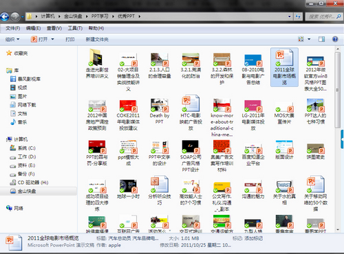Image resolution: width=344 pixels, height=254 pixels.
Task: Select the 关于水的真相 file
Action: pos(284,192)
